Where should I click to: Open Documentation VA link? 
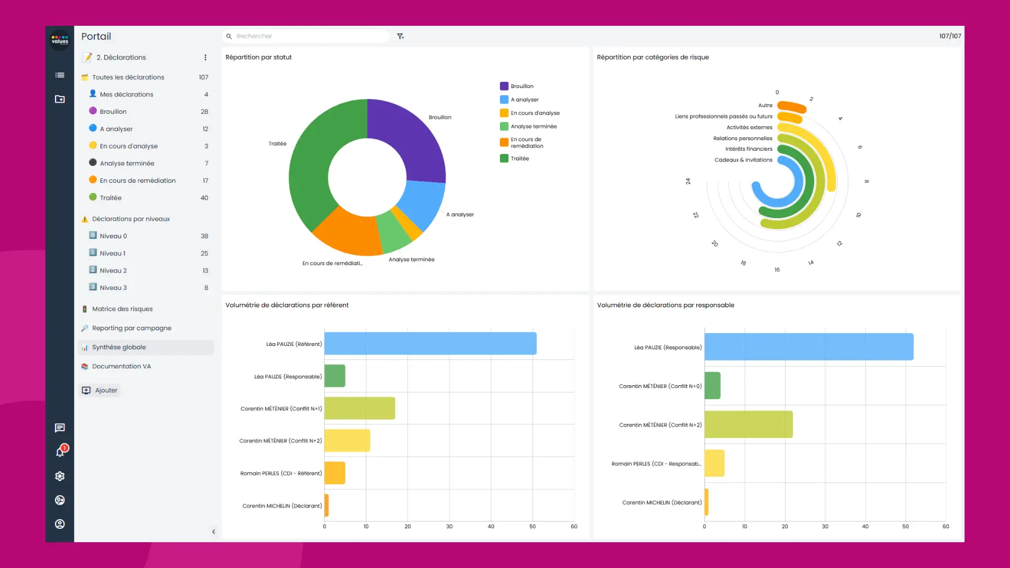point(121,367)
